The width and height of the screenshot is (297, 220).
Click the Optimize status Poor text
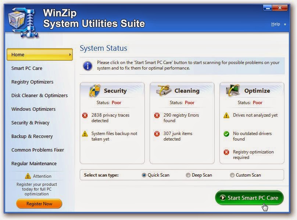(x=258, y=103)
